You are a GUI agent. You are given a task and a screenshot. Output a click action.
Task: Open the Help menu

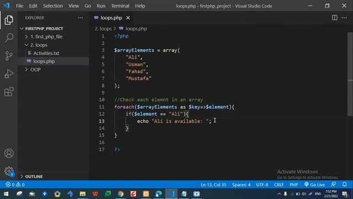coord(140,6)
